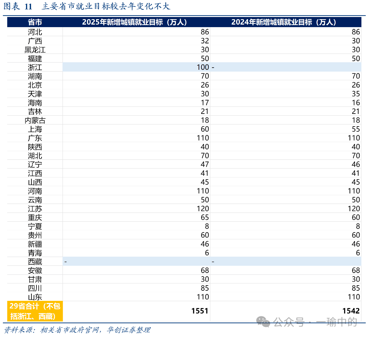Viewport: 369px width, 337px height.
Task: Select the 1551 total figure
Action: tap(200, 311)
